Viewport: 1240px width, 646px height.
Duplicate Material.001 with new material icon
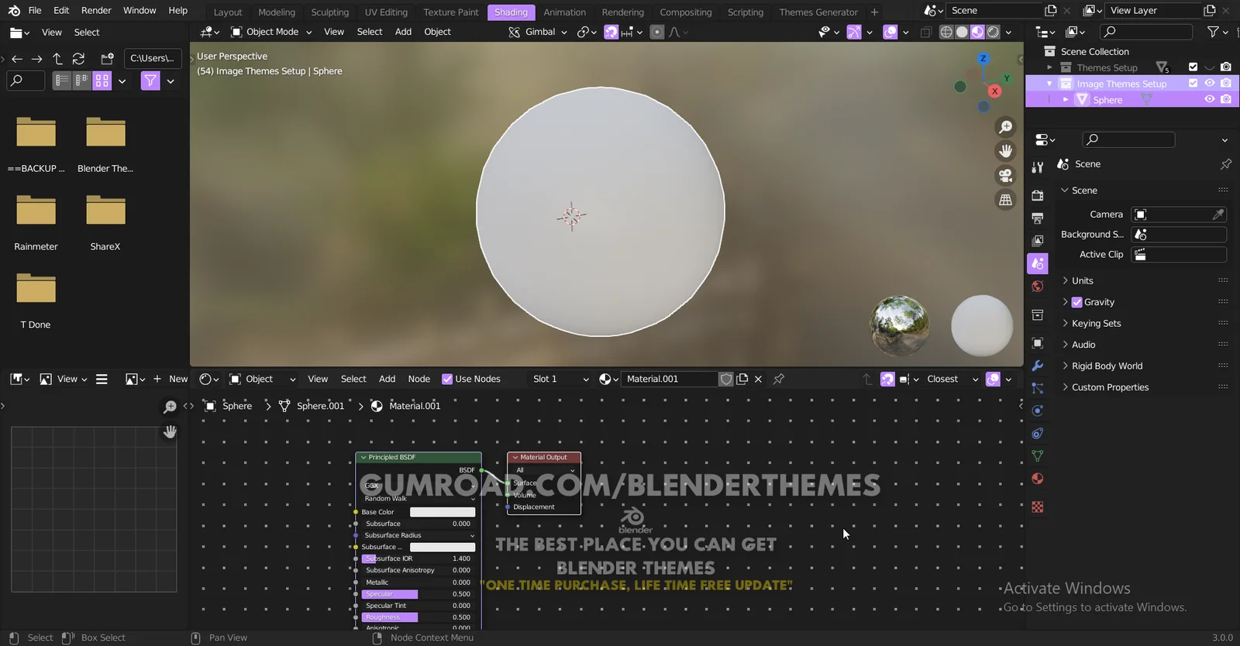coord(742,379)
